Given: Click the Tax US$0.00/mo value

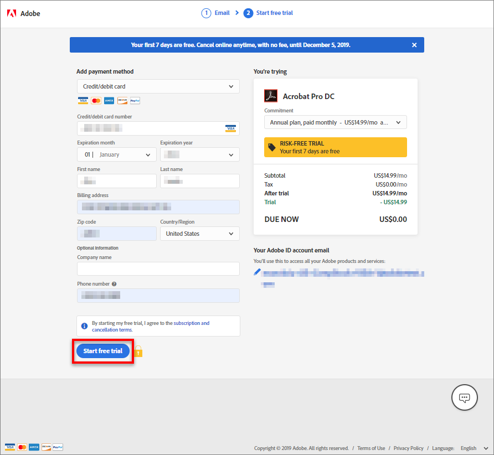Looking at the screenshot, I should [392, 184].
